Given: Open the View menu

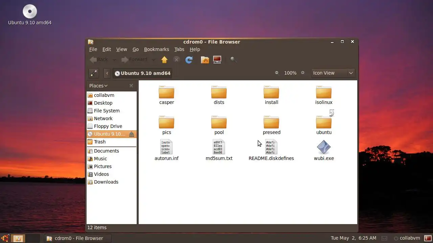Looking at the screenshot, I should tap(122, 49).
